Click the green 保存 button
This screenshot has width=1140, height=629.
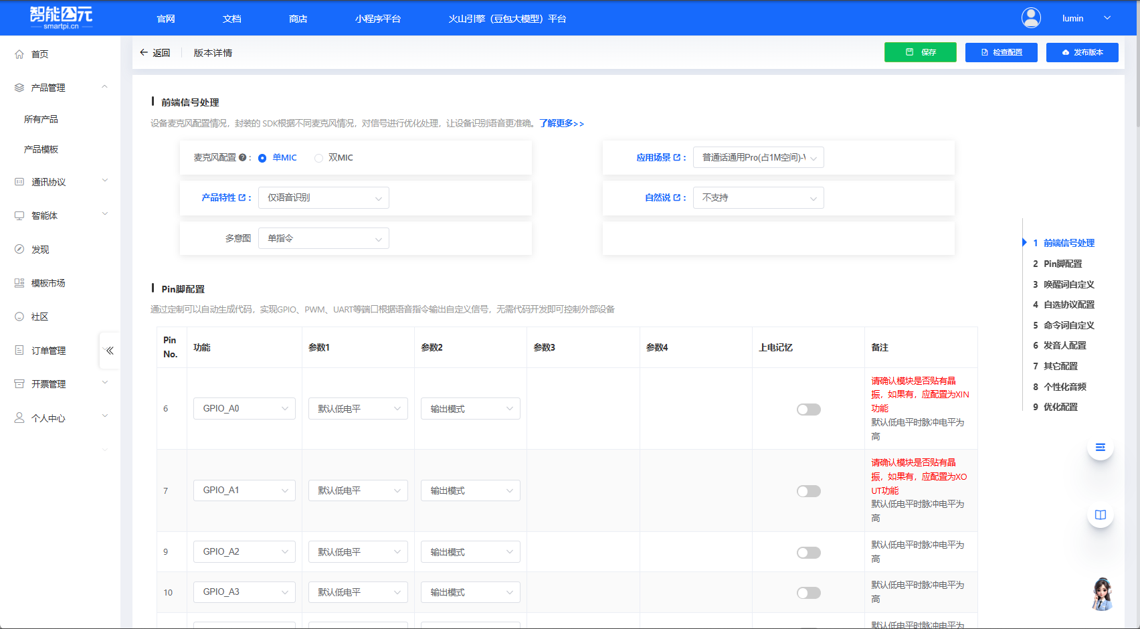point(920,52)
